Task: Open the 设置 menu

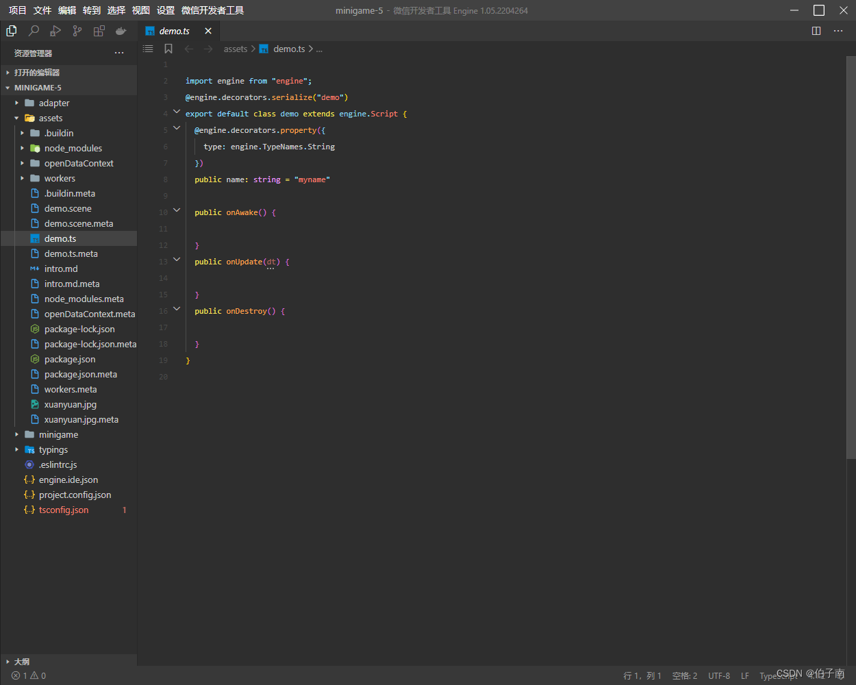Action: click(166, 10)
